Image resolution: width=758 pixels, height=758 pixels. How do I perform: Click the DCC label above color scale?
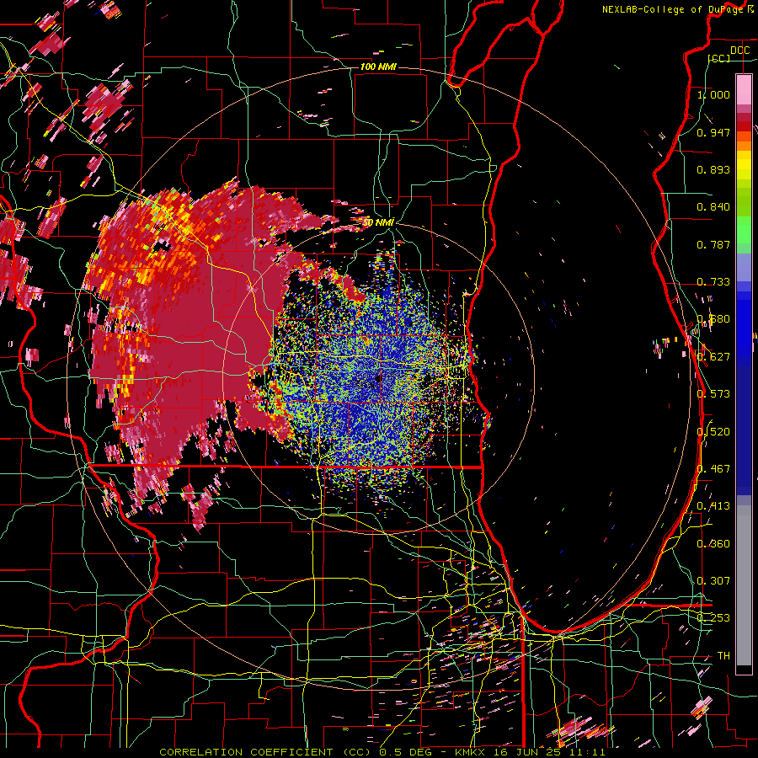click(739, 51)
